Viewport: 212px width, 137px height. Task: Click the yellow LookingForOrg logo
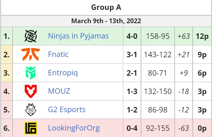click(x=31, y=128)
